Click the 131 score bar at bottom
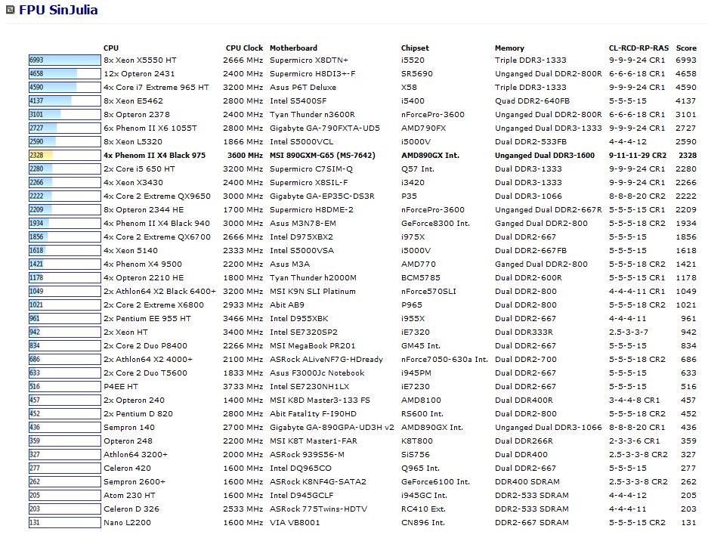Screen dimensions: 708x535 coord(64,523)
